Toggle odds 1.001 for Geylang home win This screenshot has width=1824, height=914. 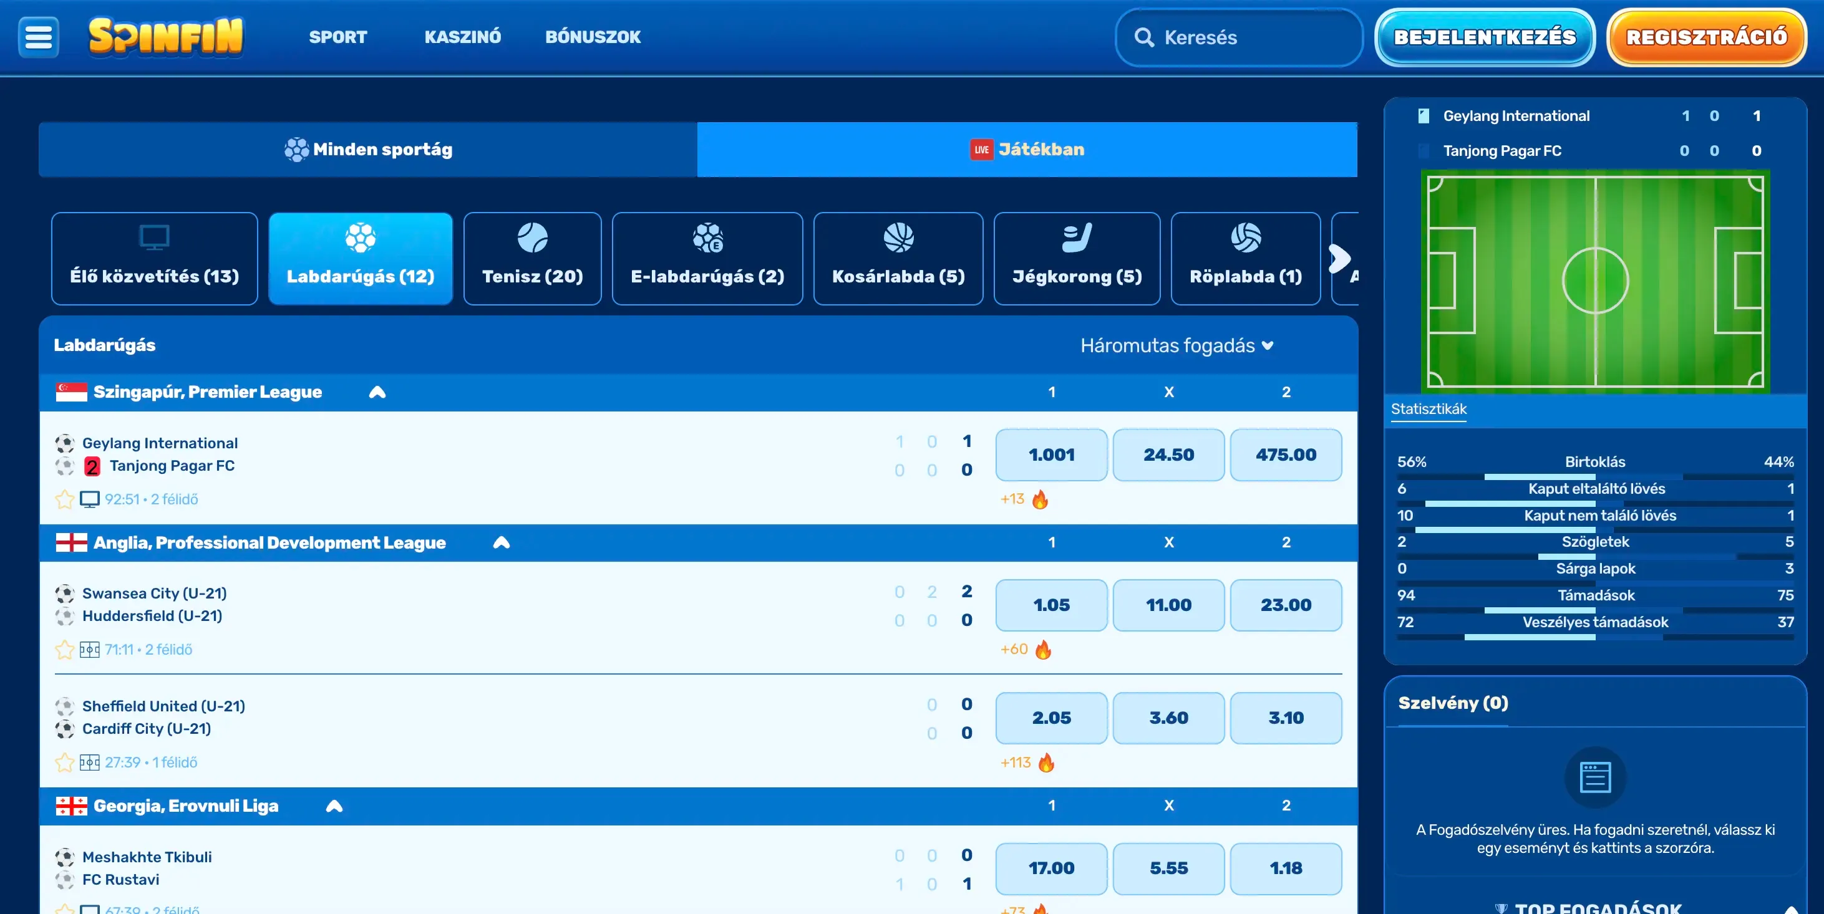pos(1052,455)
